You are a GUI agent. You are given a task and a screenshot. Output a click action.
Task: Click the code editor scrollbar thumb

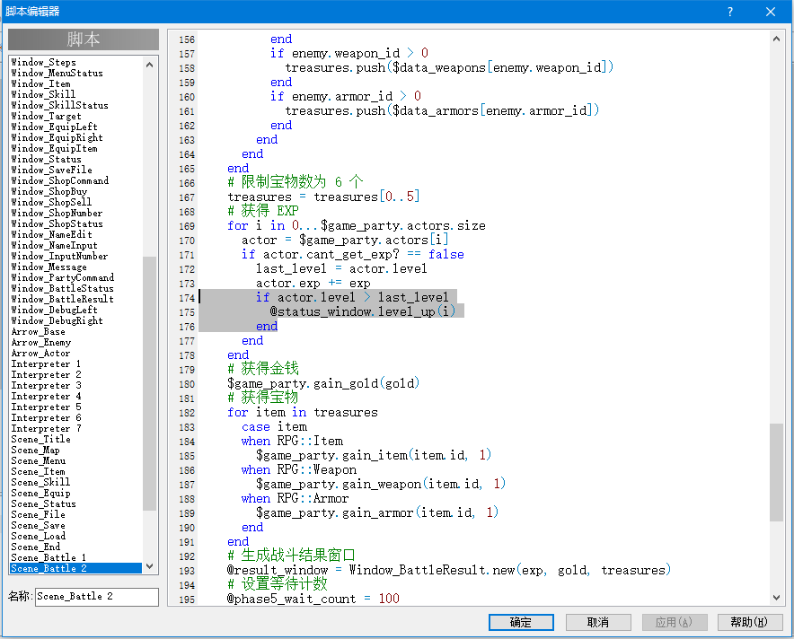point(776,473)
